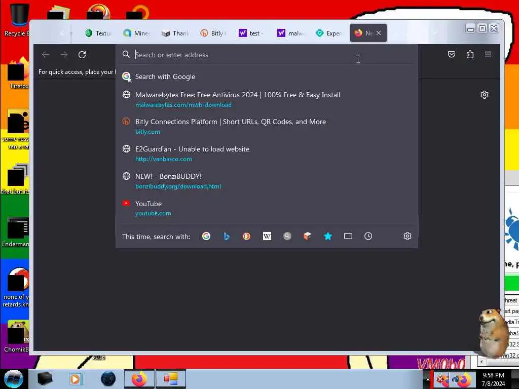Choose Search with Google suggestion
This screenshot has height=389, width=519.
pos(267,77)
